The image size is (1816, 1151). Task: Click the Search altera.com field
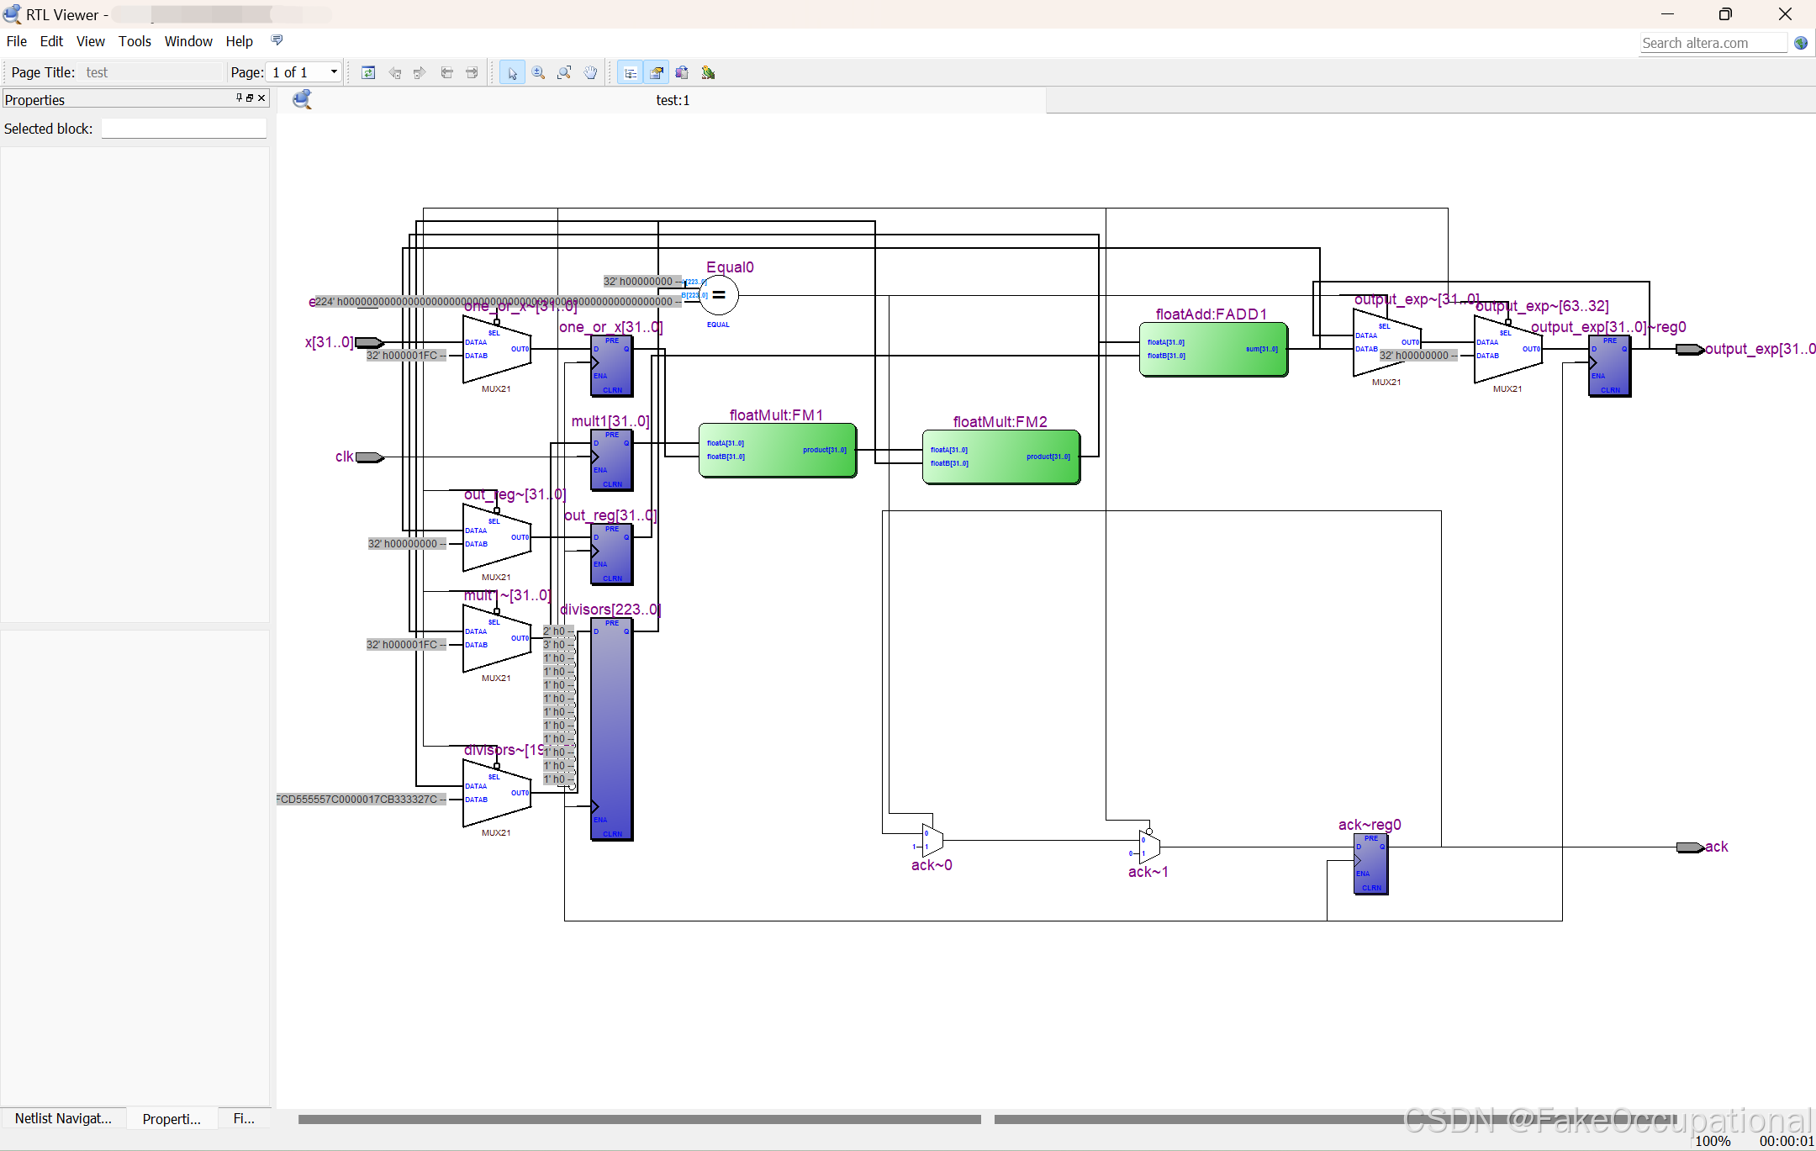click(x=1713, y=43)
